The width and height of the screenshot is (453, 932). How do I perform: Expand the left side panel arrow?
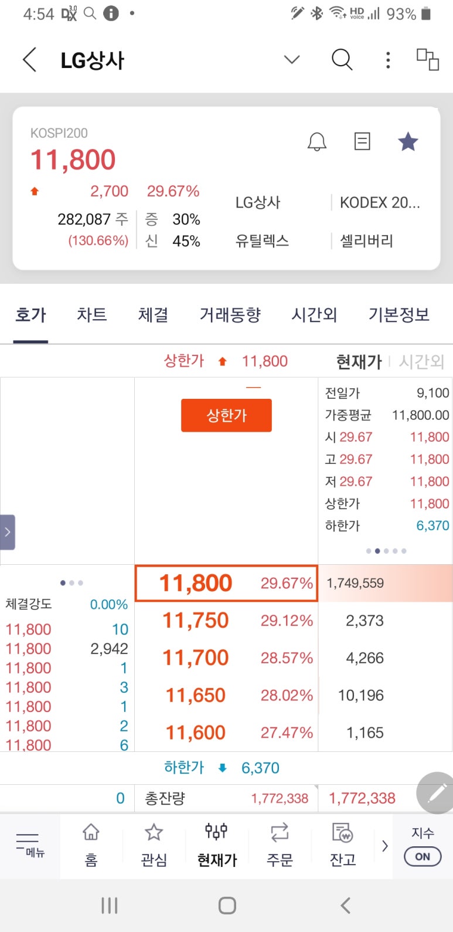click(x=8, y=532)
